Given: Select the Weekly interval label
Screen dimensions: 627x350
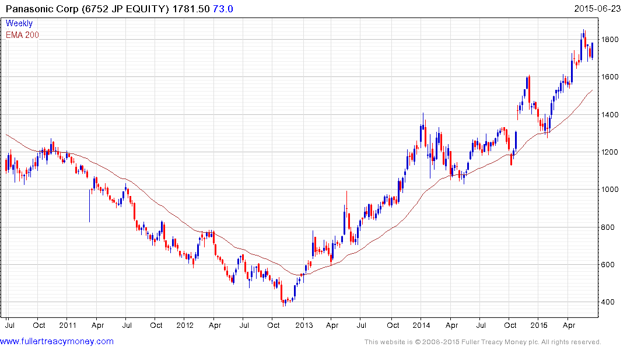Looking at the screenshot, I should (19, 23).
